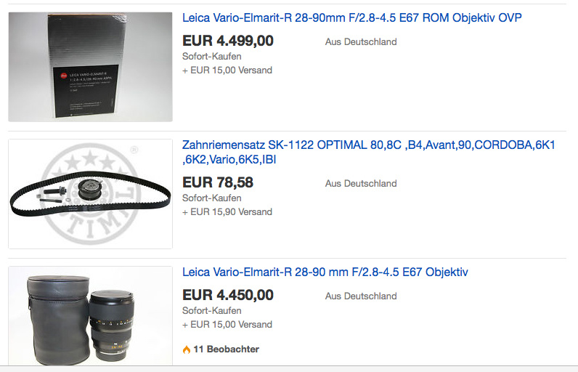The image size is (578, 372).
Task: Click Aus Deutschland next to EUR 4.450,00
Action: coord(361,296)
